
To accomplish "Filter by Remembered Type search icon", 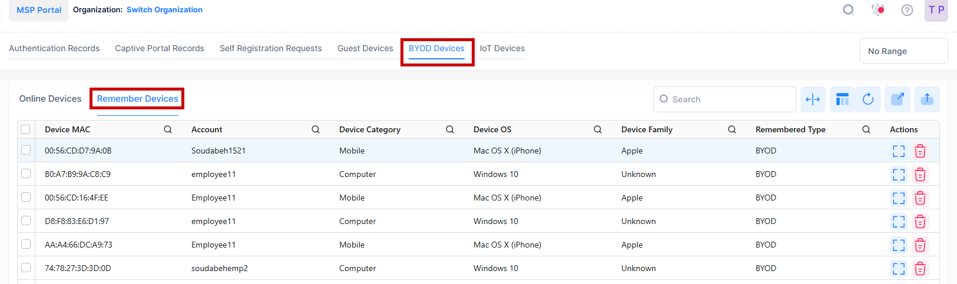I will (x=866, y=129).
